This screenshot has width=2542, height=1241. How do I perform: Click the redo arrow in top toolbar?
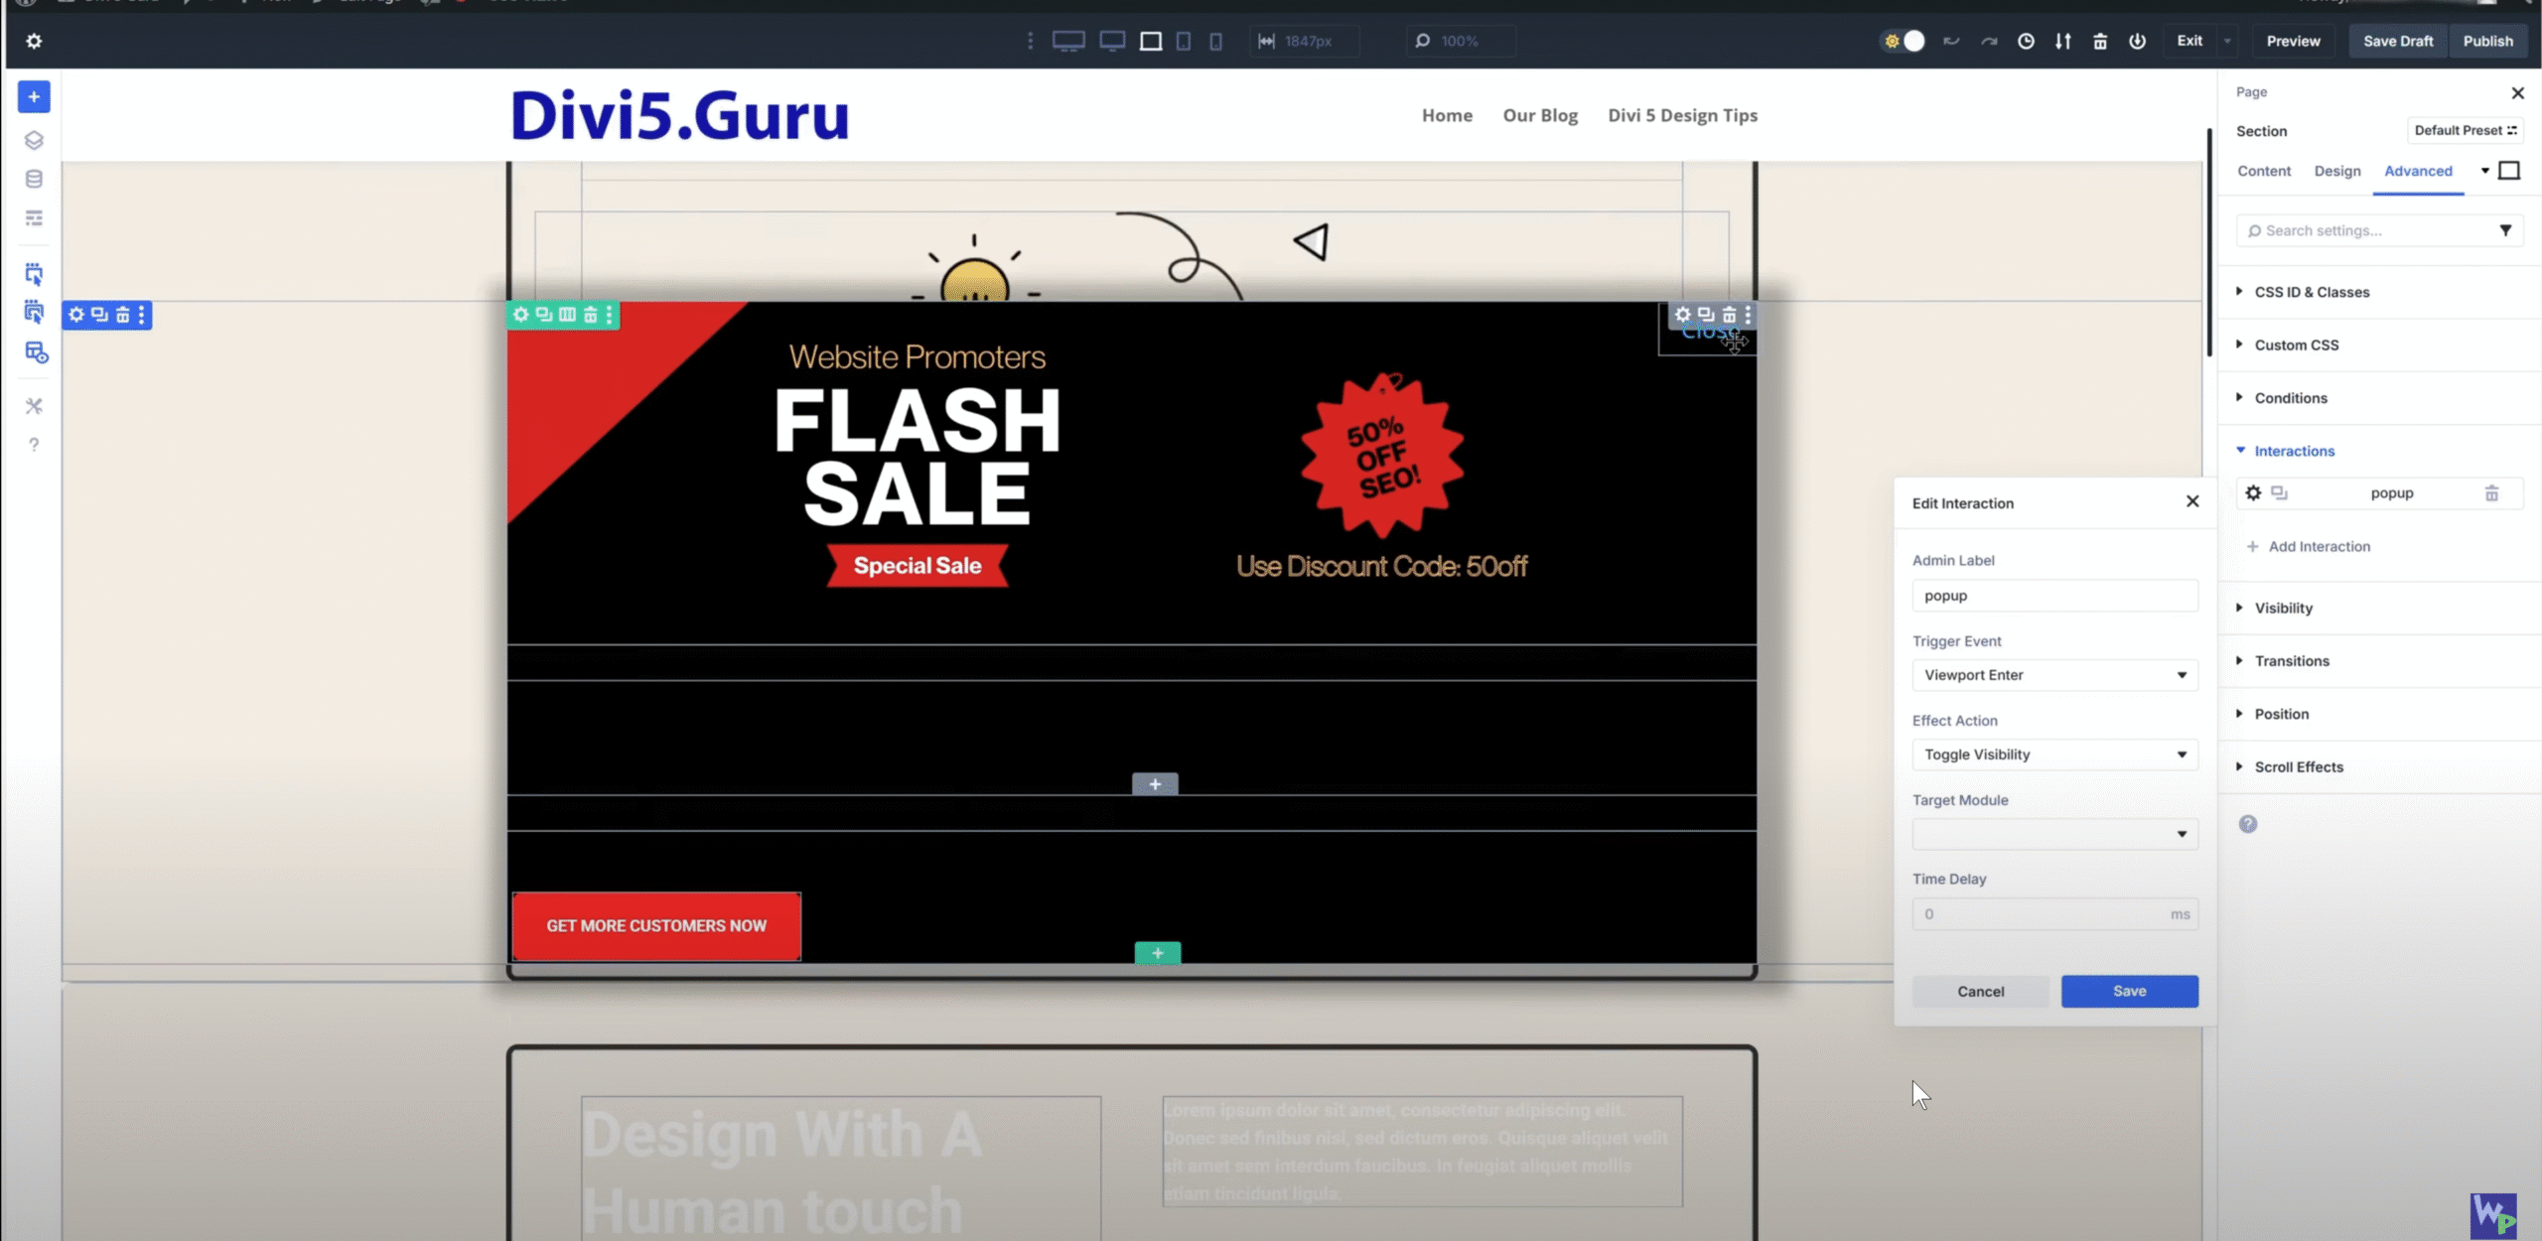(x=1989, y=41)
